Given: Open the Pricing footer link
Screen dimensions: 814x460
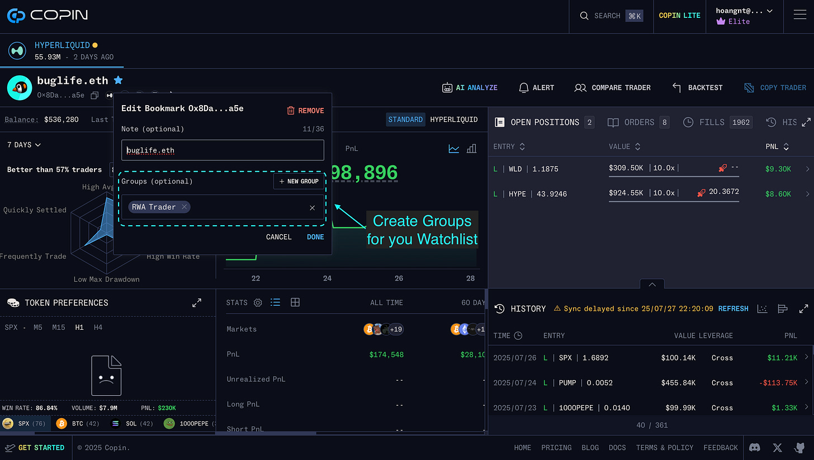Looking at the screenshot, I should 556,448.
